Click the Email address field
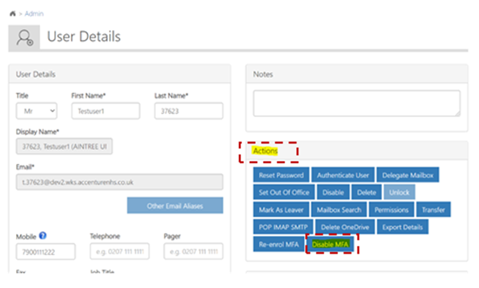 click(x=120, y=182)
